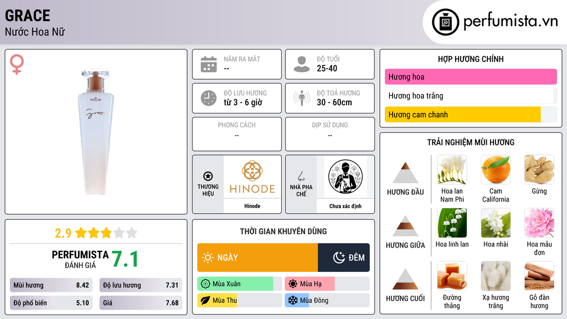
Task: Click the orange Ngày usage bar
Action: point(257,258)
